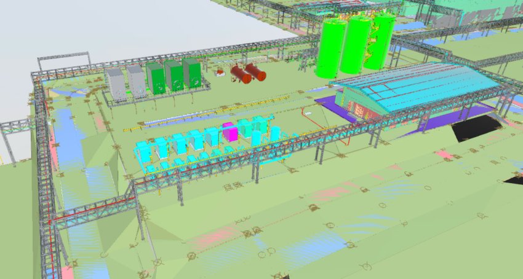Select the right red horizontal vessel
The height and width of the screenshot is (279, 523).
[255, 72]
